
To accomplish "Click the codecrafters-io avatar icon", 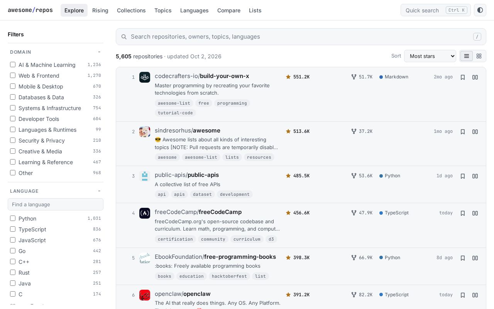I will 145,77.
